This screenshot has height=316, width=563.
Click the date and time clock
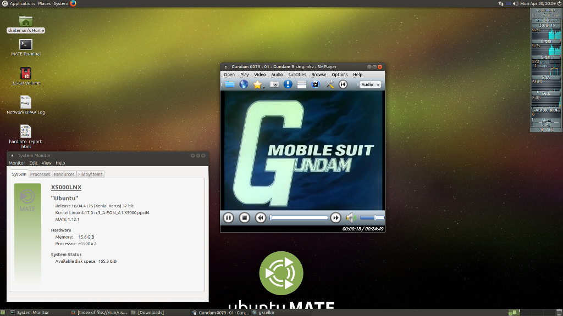click(x=538, y=3)
